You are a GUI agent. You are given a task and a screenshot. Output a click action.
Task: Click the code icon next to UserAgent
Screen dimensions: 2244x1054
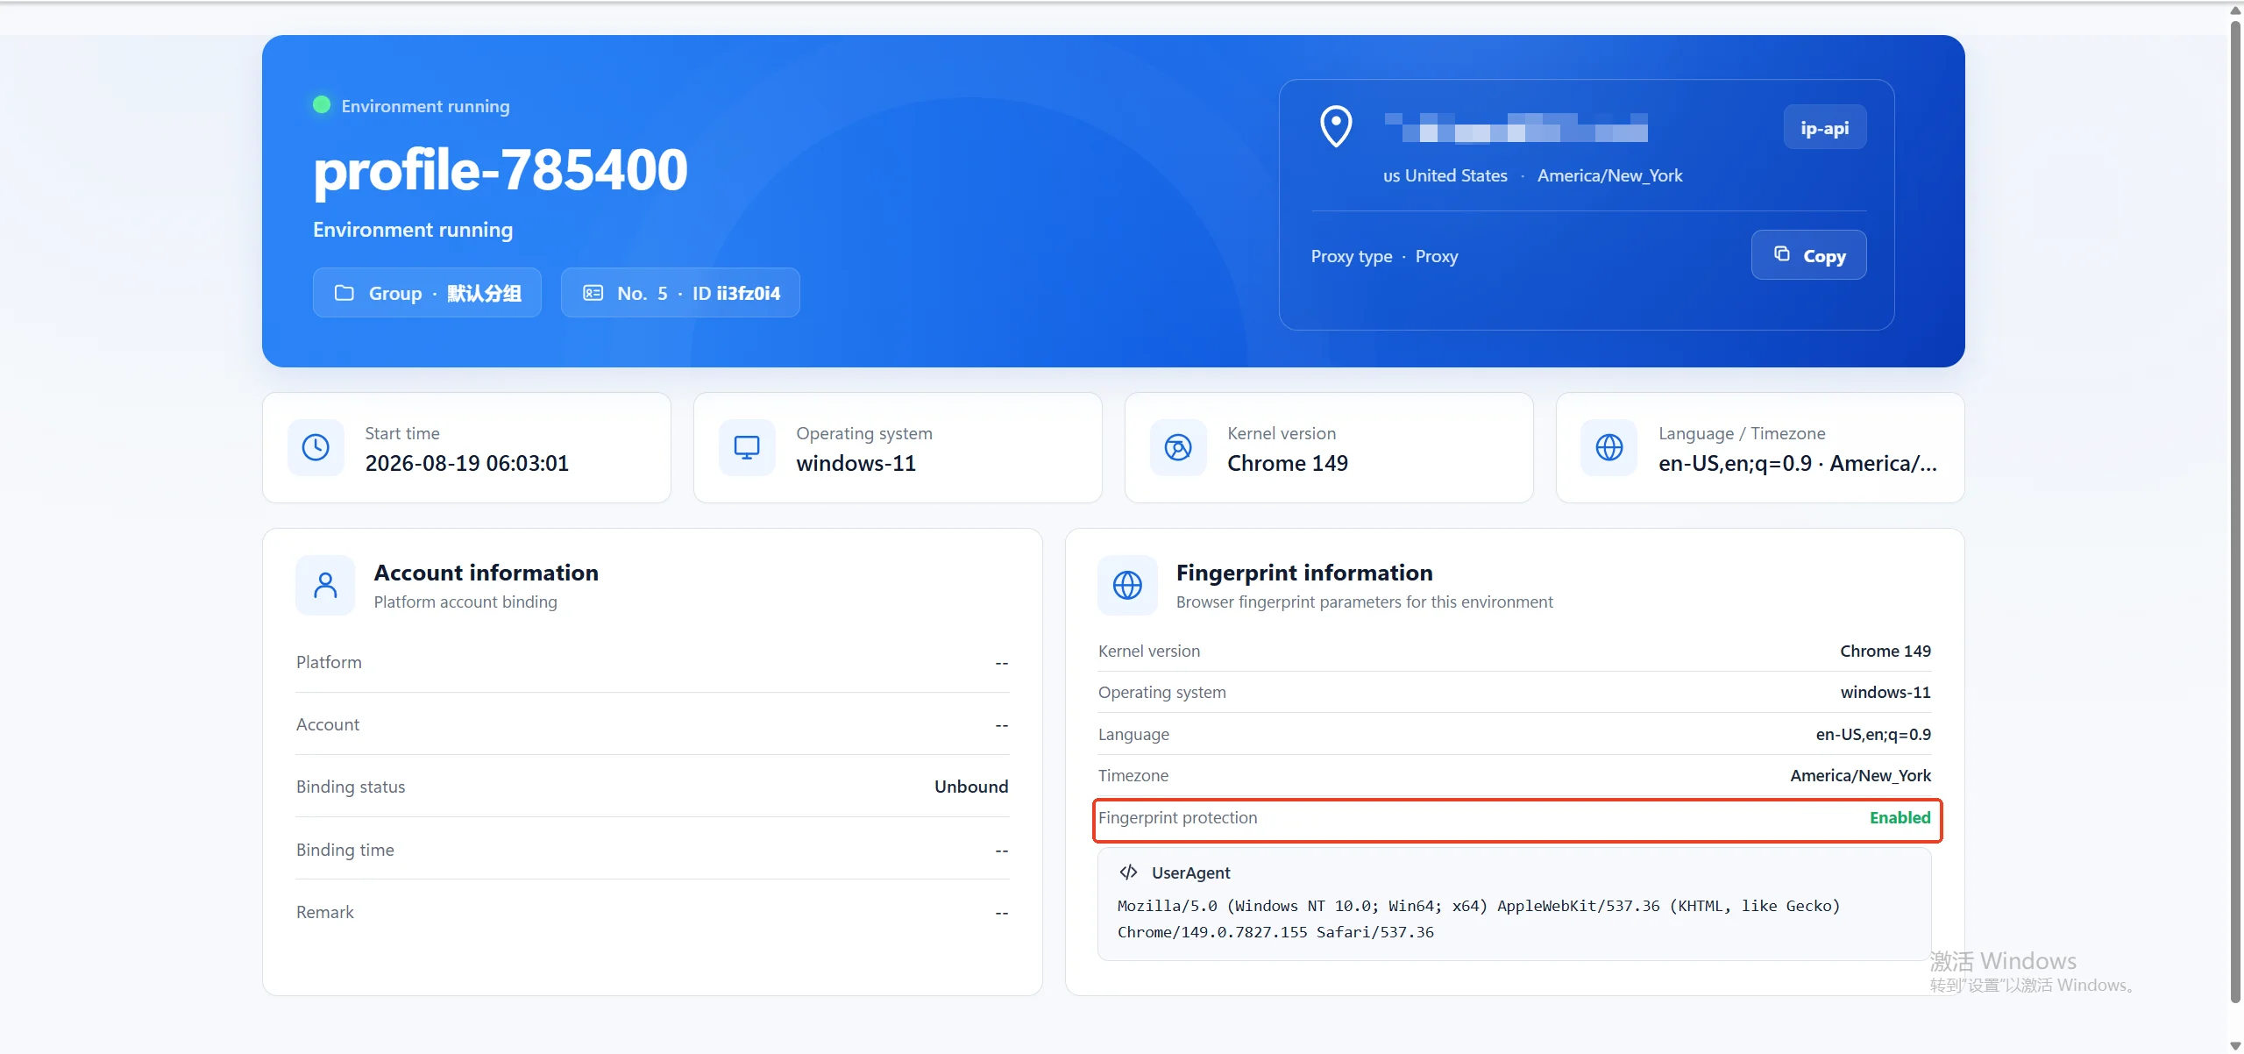point(1129,872)
